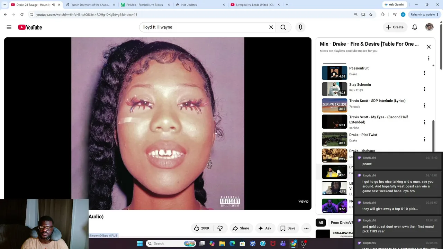Play My Eyes Second Half Extended thumbnail
Screen dimensions: 443x249
pyautogui.click(x=334, y=122)
